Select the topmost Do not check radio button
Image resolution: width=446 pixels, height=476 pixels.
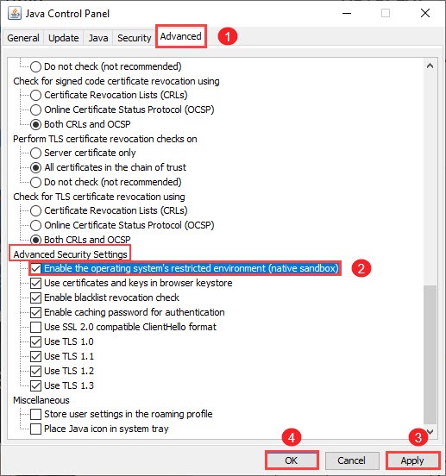(x=36, y=66)
